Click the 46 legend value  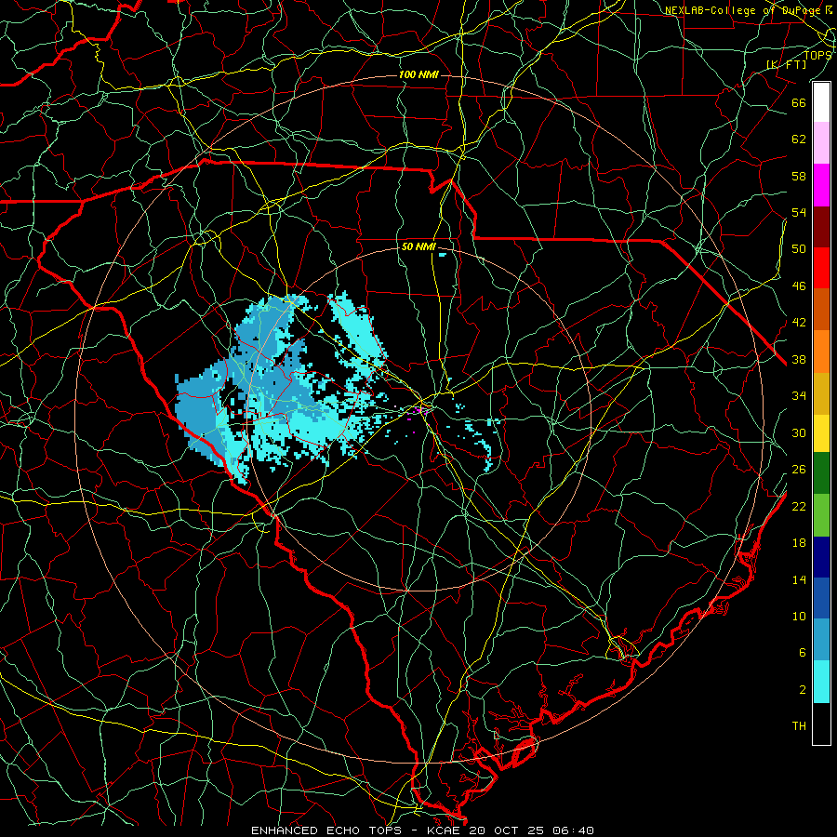coord(799,286)
